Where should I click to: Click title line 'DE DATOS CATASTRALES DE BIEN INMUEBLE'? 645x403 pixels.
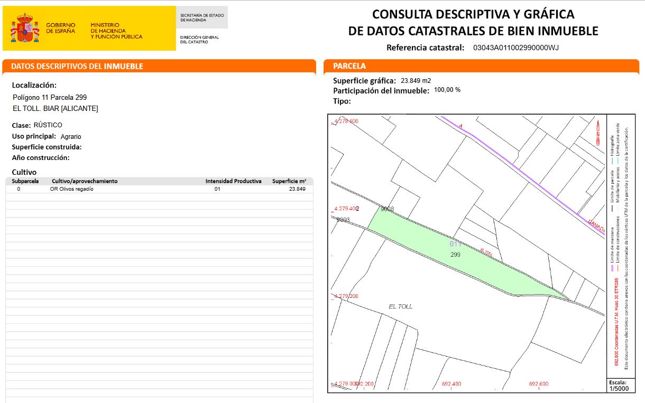473,31
